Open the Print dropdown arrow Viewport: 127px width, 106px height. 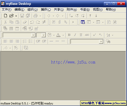(40, 16)
